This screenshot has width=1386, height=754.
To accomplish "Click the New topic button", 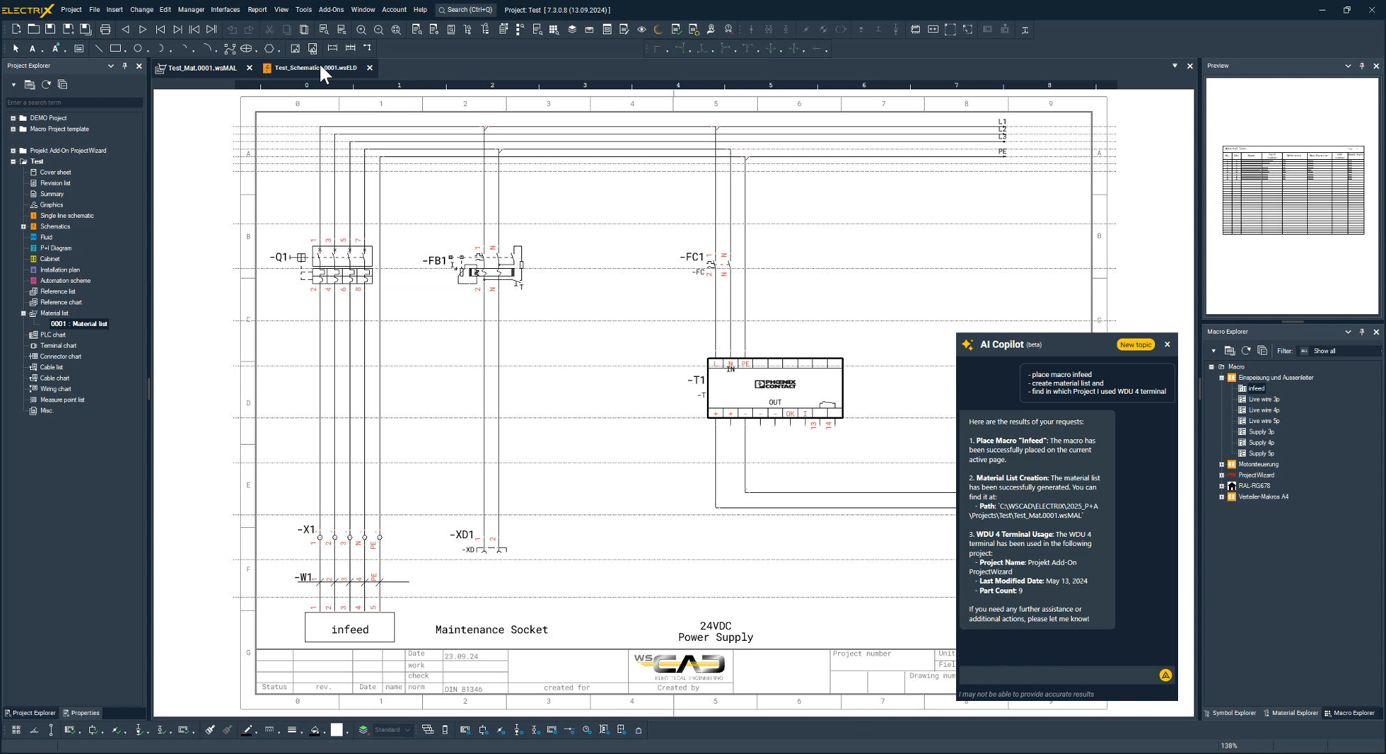I will click(x=1135, y=344).
